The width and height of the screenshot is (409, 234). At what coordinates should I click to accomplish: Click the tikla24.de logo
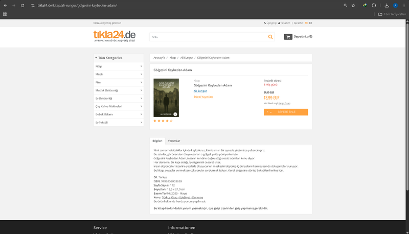tap(115, 35)
